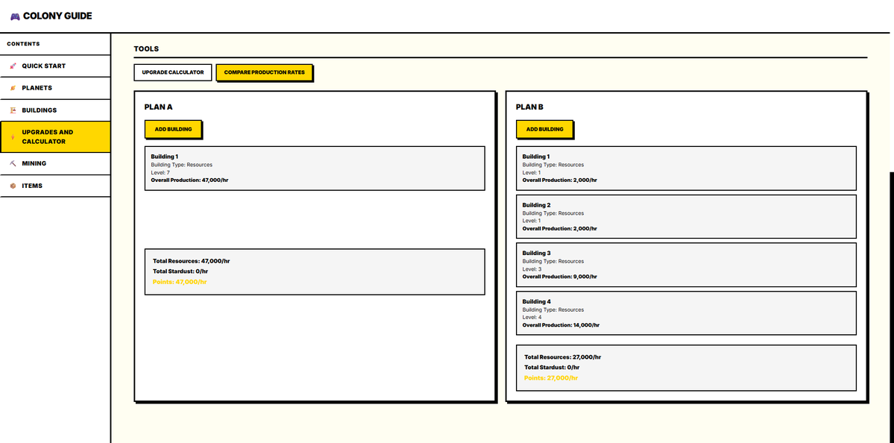Open Plan B Building 4 card

[687, 313]
